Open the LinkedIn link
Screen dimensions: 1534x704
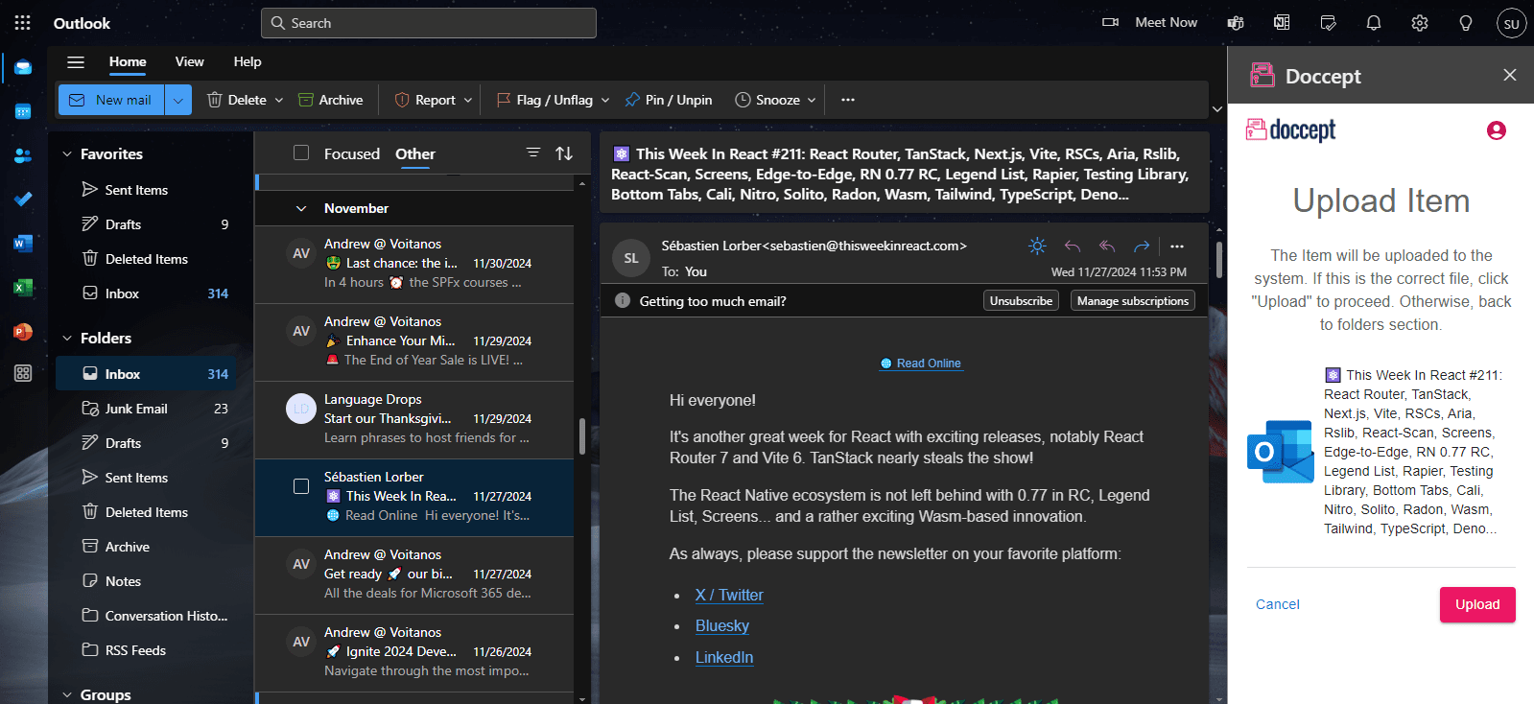(x=724, y=657)
